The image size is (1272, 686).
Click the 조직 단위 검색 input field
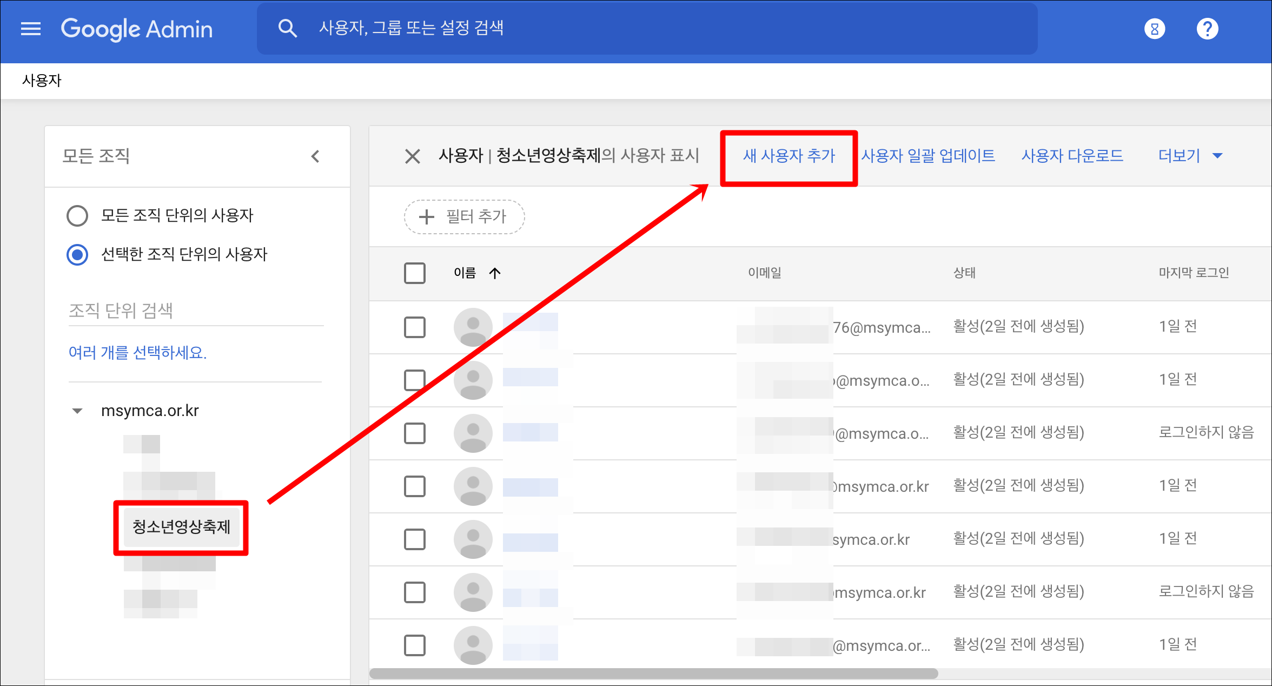[x=195, y=311]
